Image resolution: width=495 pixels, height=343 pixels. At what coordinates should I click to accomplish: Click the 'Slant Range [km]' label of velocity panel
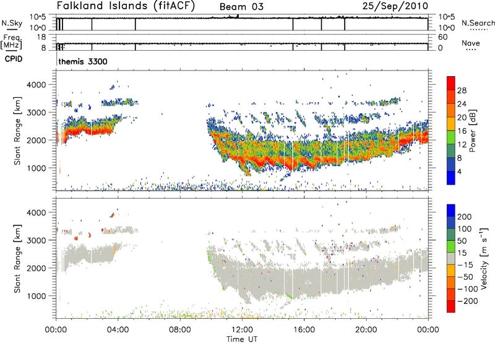click(x=17, y=258)
